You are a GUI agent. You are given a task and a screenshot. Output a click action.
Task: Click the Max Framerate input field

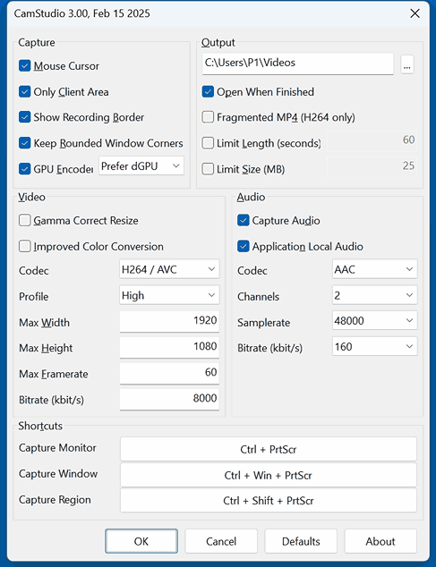169,373
